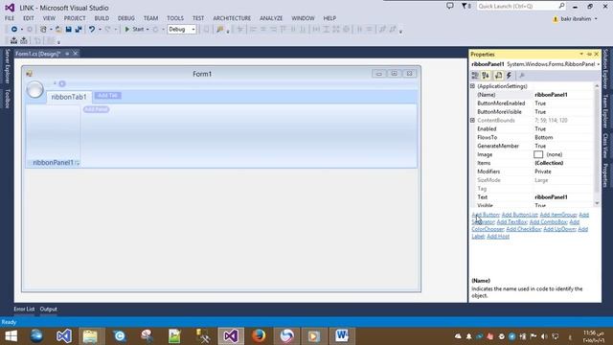Open the Toolbox side tab
Screen dimensions: 613x345
click(x=7, y=99)
